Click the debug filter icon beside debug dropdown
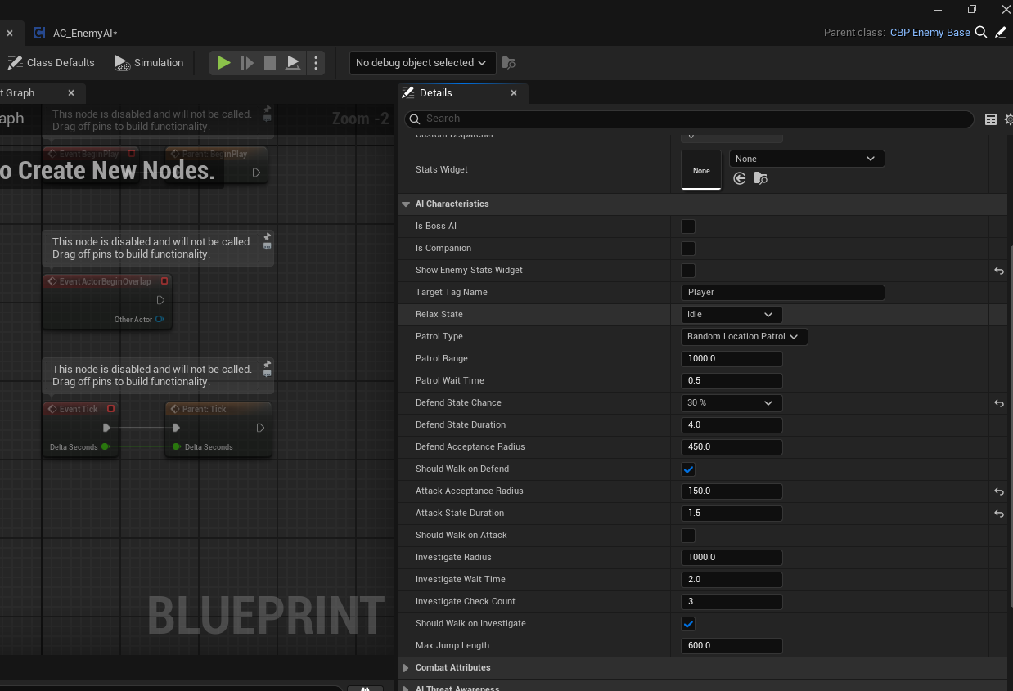This screenshot has height=691, width=1013. click(x=508, y=62)
